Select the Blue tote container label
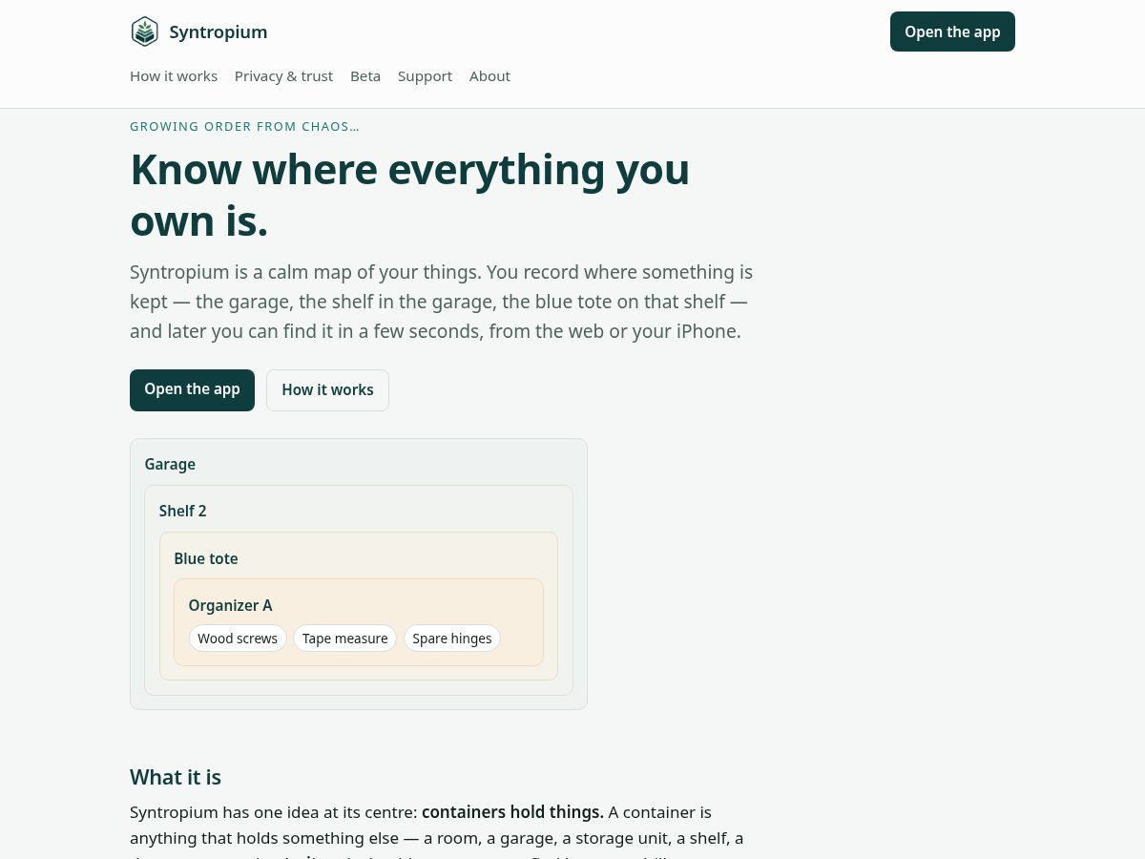 tap(206, 559)
